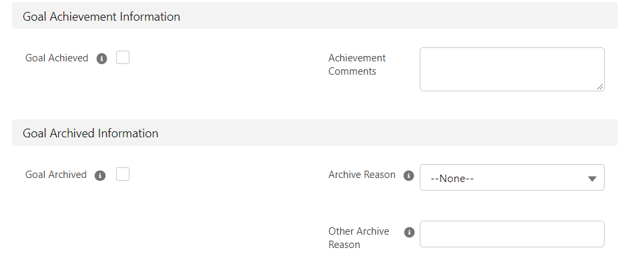
Task: Click the Achievement Comments label
Action: [x=357, y=65]
